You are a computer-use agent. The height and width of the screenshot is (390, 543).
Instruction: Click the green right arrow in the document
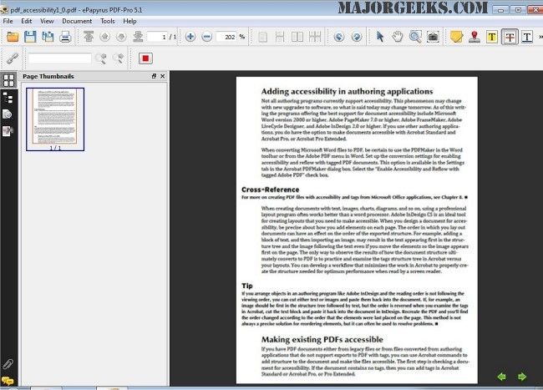tap(522, 377)
